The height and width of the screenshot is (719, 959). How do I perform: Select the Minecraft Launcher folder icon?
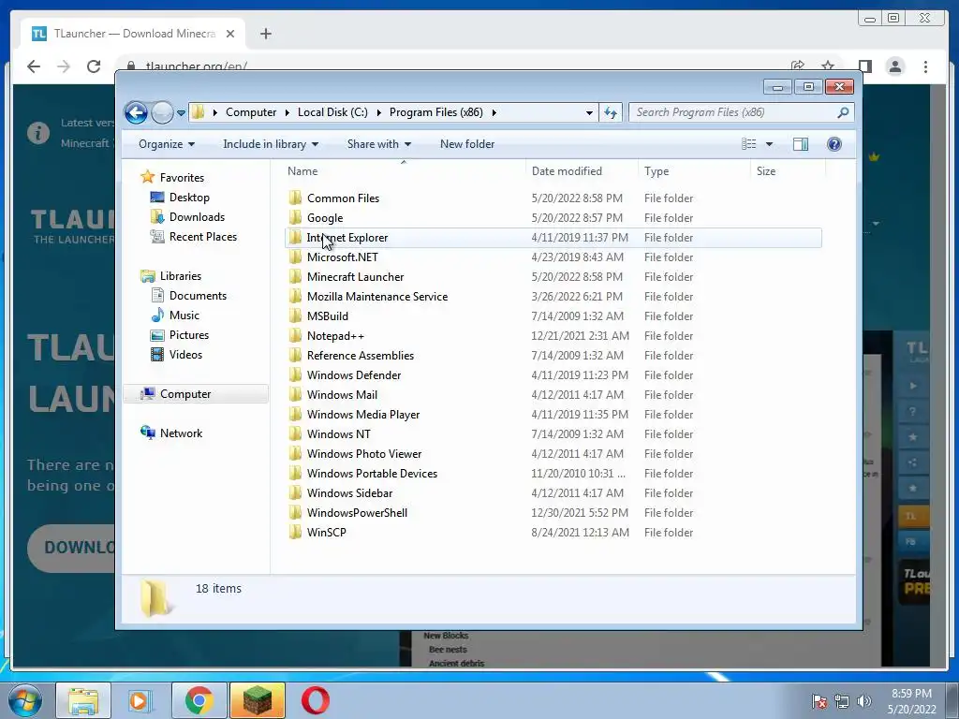point(295,277)
